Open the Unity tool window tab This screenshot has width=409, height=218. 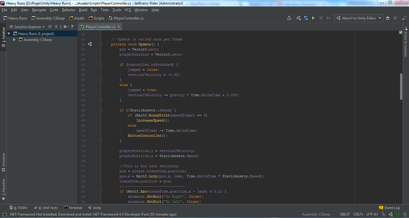tap(95, 208)
